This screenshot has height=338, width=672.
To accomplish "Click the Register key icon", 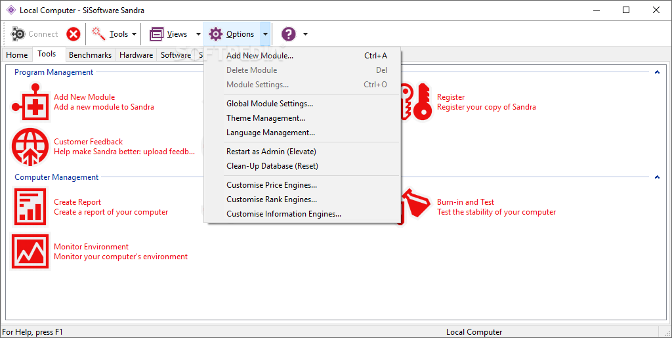I will [417, 102].
